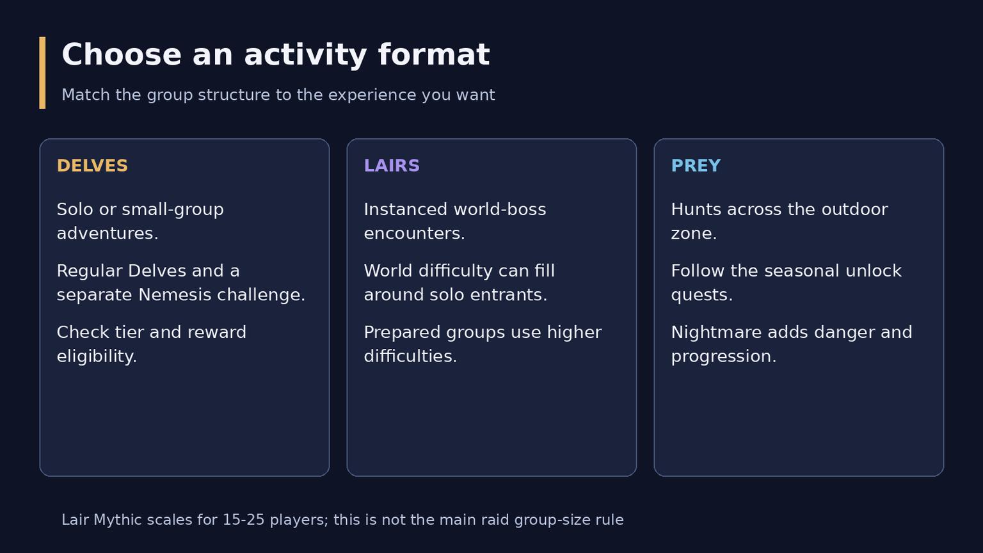Click the Lair Mythic footnote text
The image size is (983, 553).
pos(342,520)
